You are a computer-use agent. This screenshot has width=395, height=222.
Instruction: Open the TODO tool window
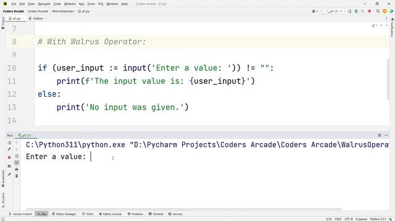tap(88, 214)
